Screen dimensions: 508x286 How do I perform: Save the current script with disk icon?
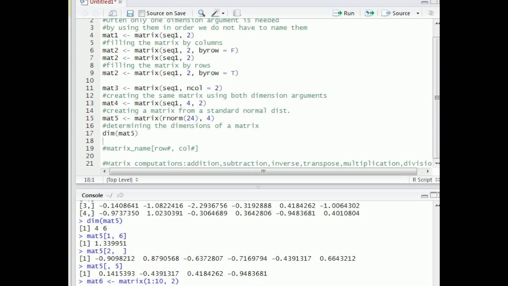130,13
